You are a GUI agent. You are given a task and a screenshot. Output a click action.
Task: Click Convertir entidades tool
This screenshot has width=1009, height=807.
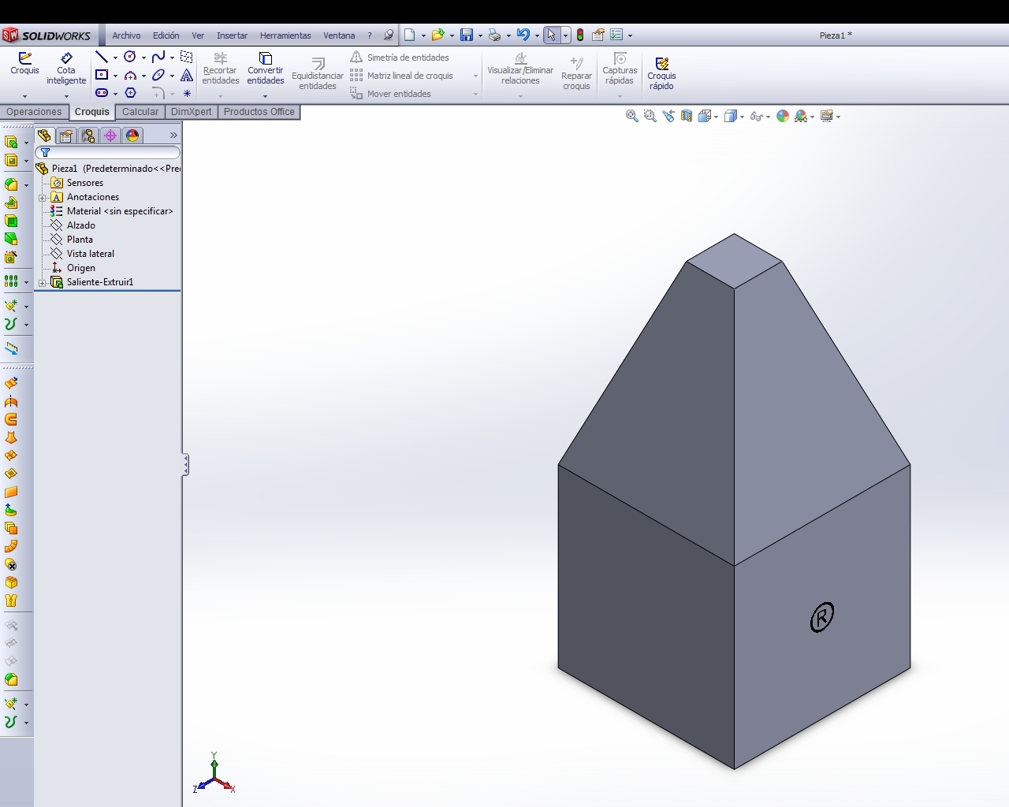266,69
